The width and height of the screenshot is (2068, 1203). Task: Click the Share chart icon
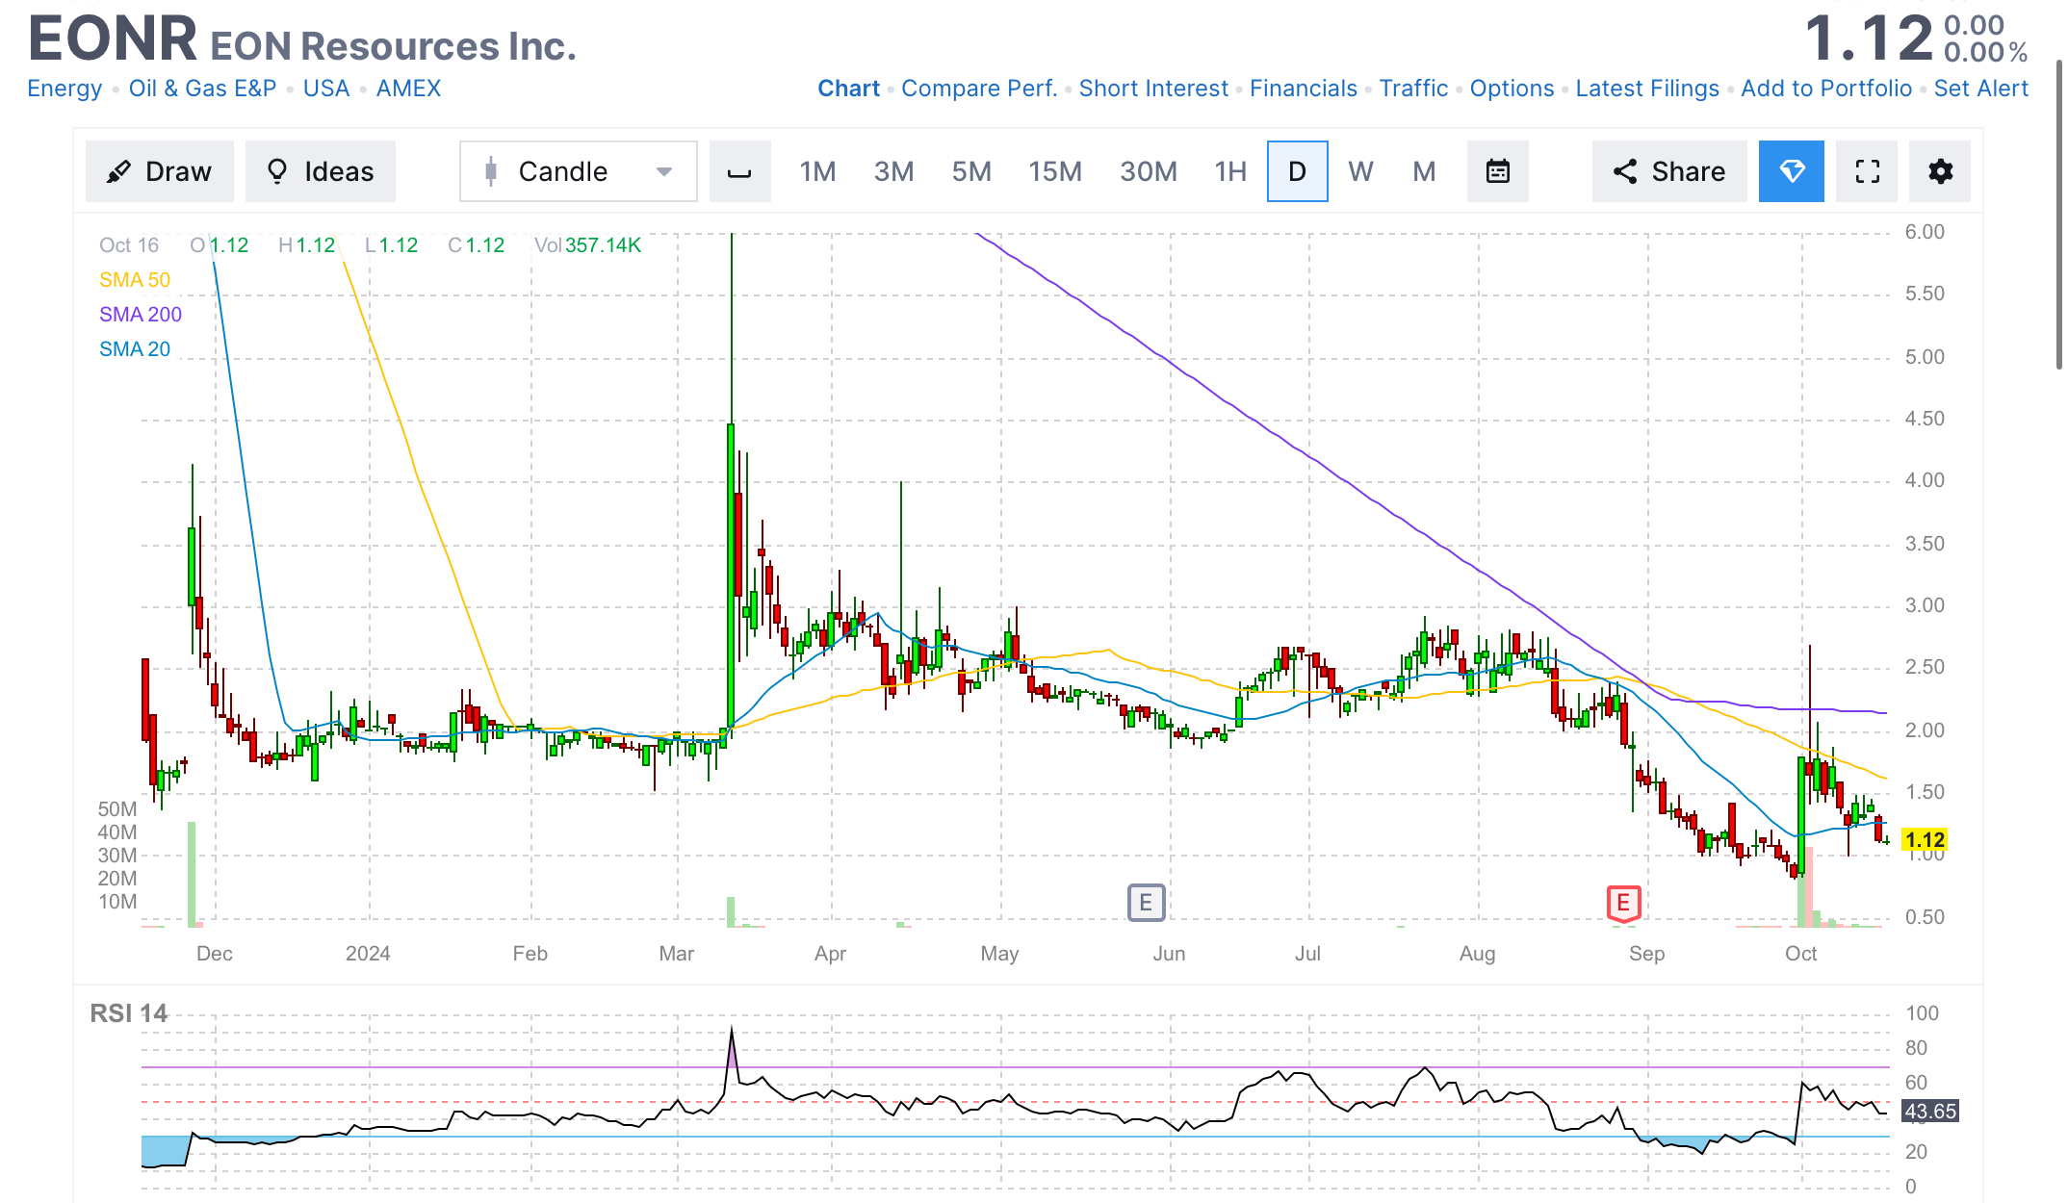tap(1668, 170)
